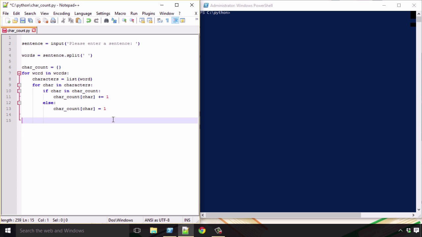Open File Explorer from taskbar
Viewport: 422px width, 237px height.
click(154, 230)
